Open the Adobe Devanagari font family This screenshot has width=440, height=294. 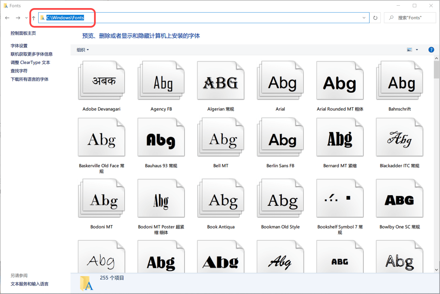pos(101,81)
